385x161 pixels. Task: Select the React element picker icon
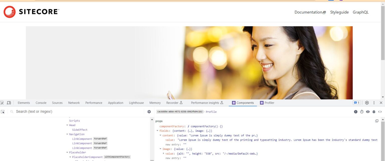3,112
